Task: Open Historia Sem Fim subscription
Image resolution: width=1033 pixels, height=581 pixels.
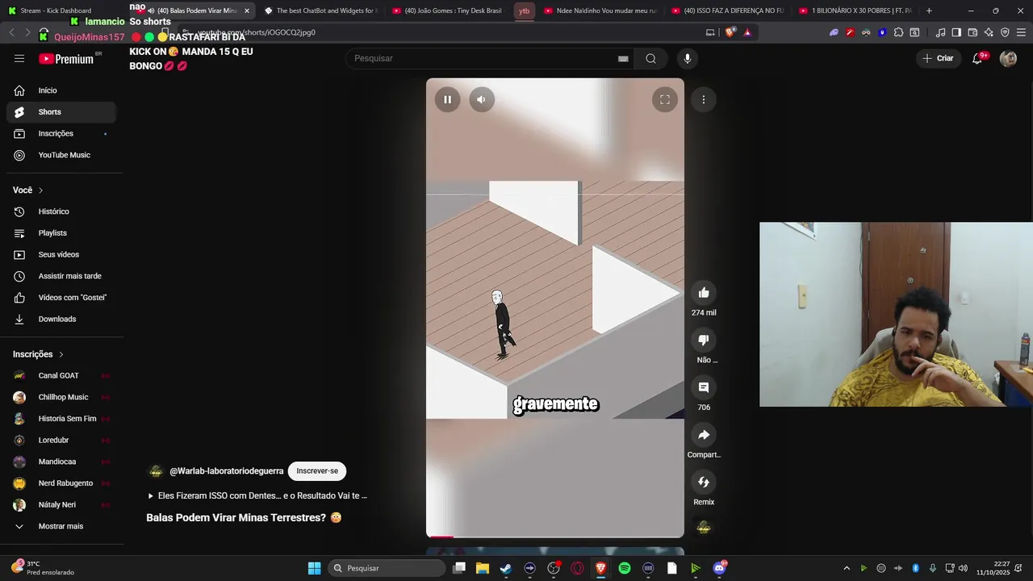Action: tap(61, 419)
